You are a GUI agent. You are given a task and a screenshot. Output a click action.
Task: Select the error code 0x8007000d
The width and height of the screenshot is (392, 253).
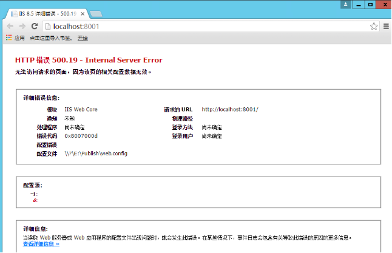click(81, 136)
